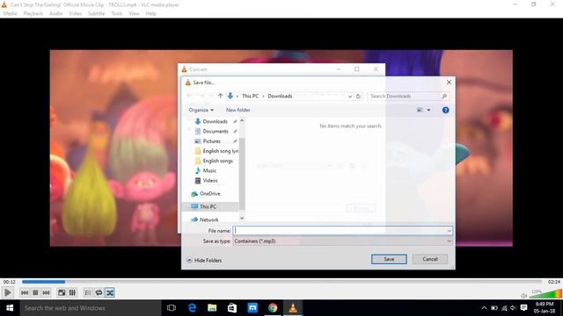Open Microsoft Edge from the taskbar

[x=192, y=308]
